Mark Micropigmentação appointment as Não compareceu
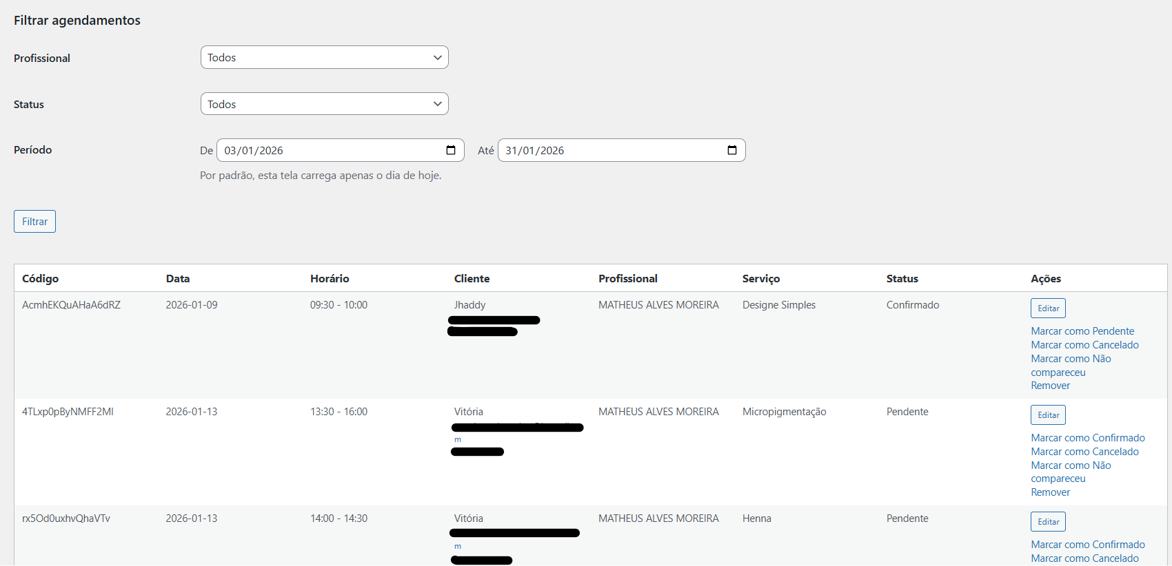Screen dimensions: 1172x566 point(1071,465)
